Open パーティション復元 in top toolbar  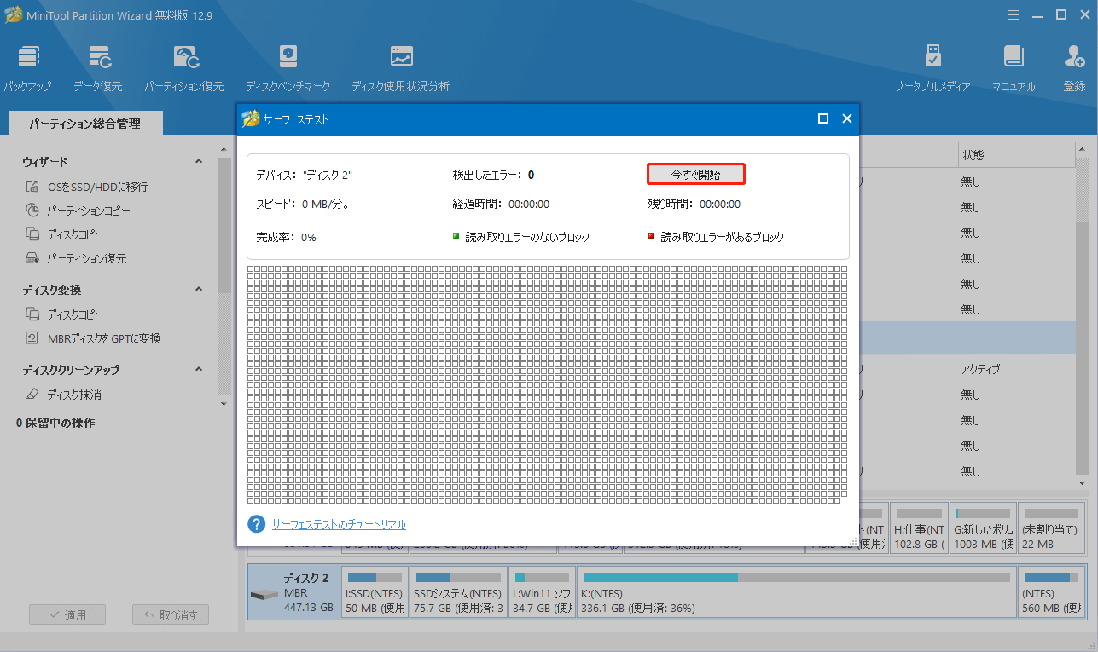pos(184,69)
